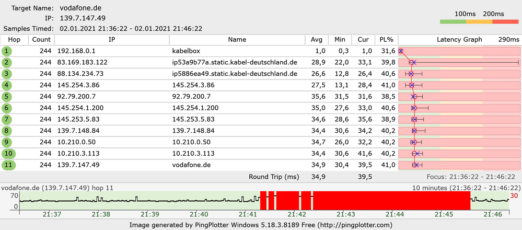Select IP cell 88.134.234.73
Image resolution: width=522 pixels, height=230 pixels.
[80, 74]
